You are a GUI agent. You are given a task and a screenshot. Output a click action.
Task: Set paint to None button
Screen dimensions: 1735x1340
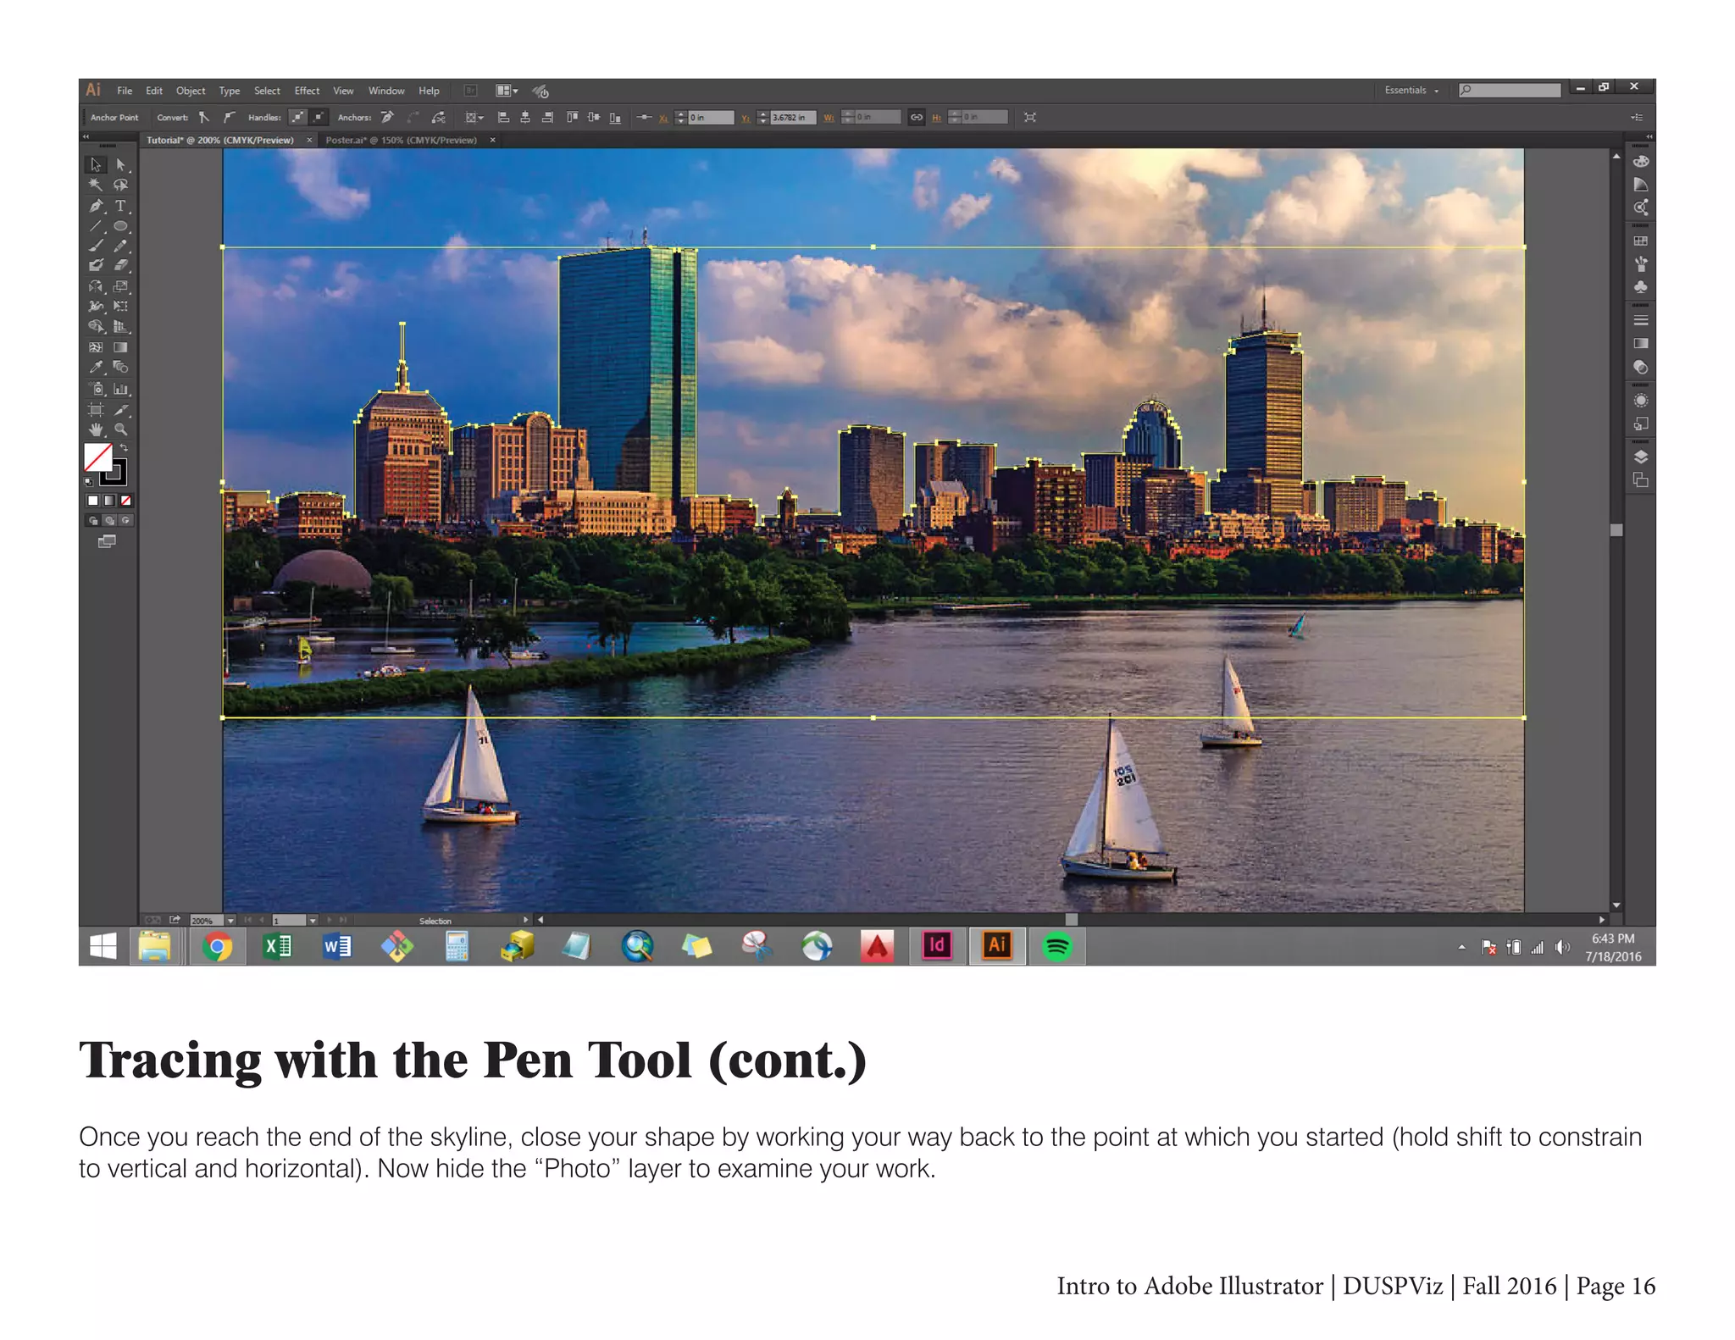coord(125,501)
